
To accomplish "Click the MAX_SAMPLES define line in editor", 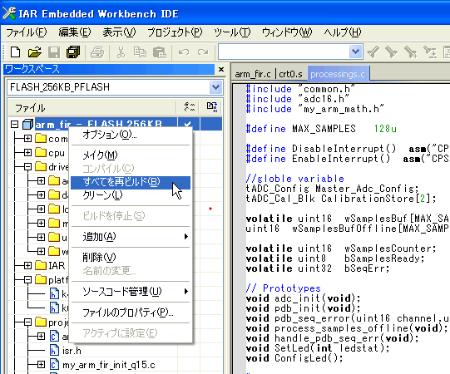I will tap(321, 129).
